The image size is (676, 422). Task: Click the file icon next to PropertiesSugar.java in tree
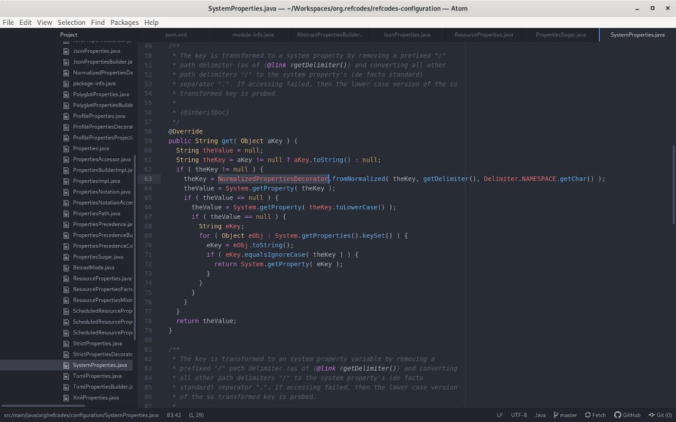(66, 257)
